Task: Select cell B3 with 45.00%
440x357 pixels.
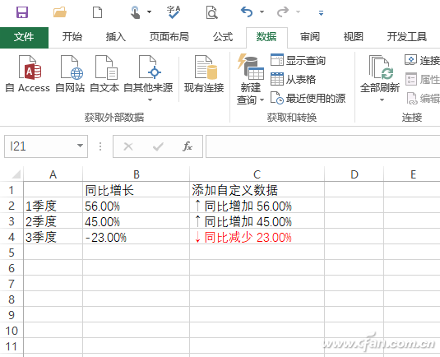Action: [x=136, y=221]
